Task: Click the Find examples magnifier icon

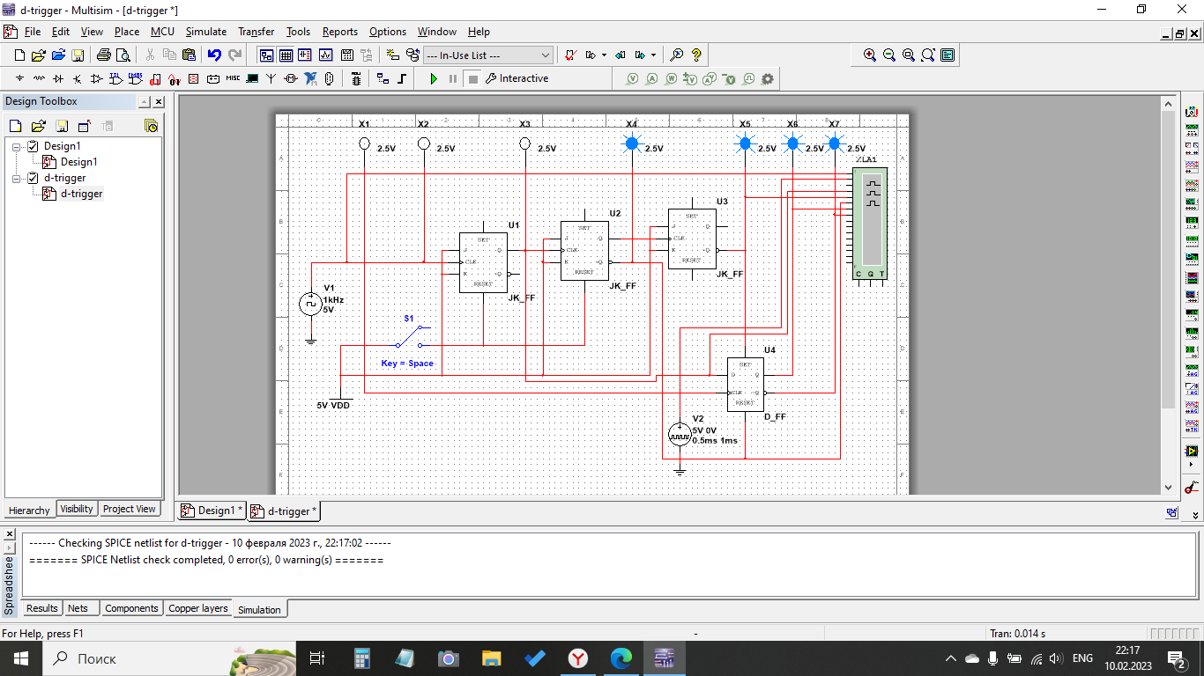Action: (x=677, y=55)
